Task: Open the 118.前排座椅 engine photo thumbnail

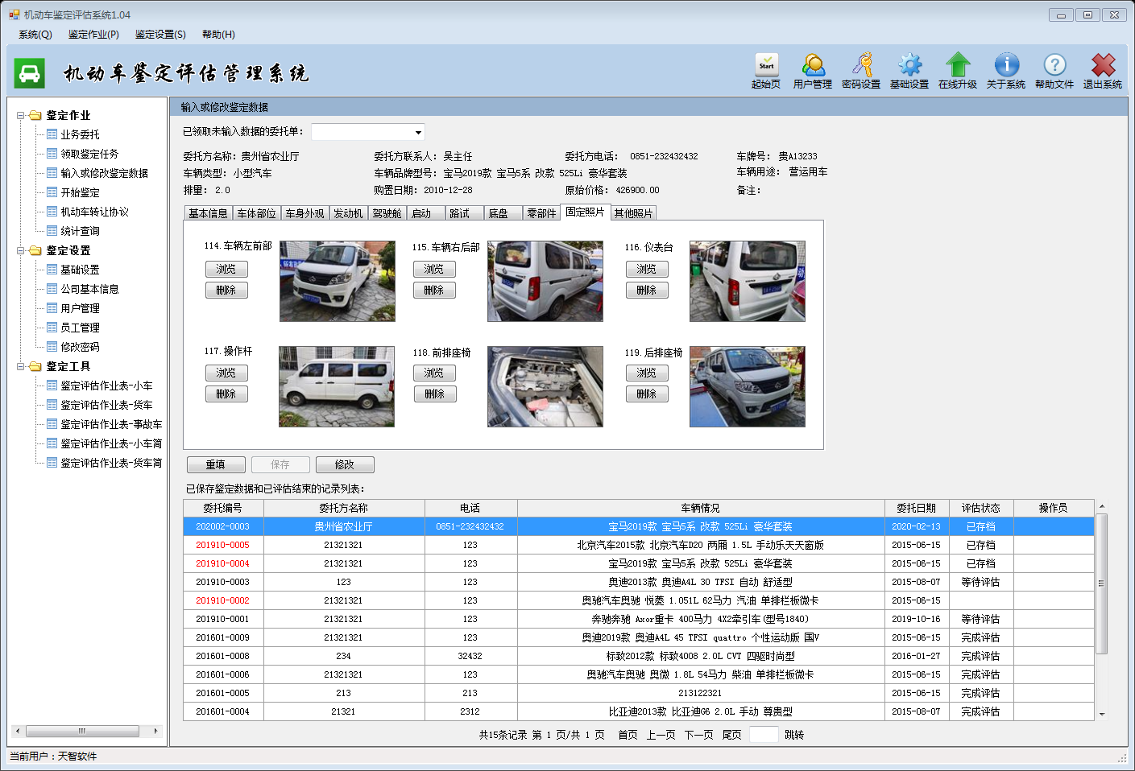Action: (545, 386)
